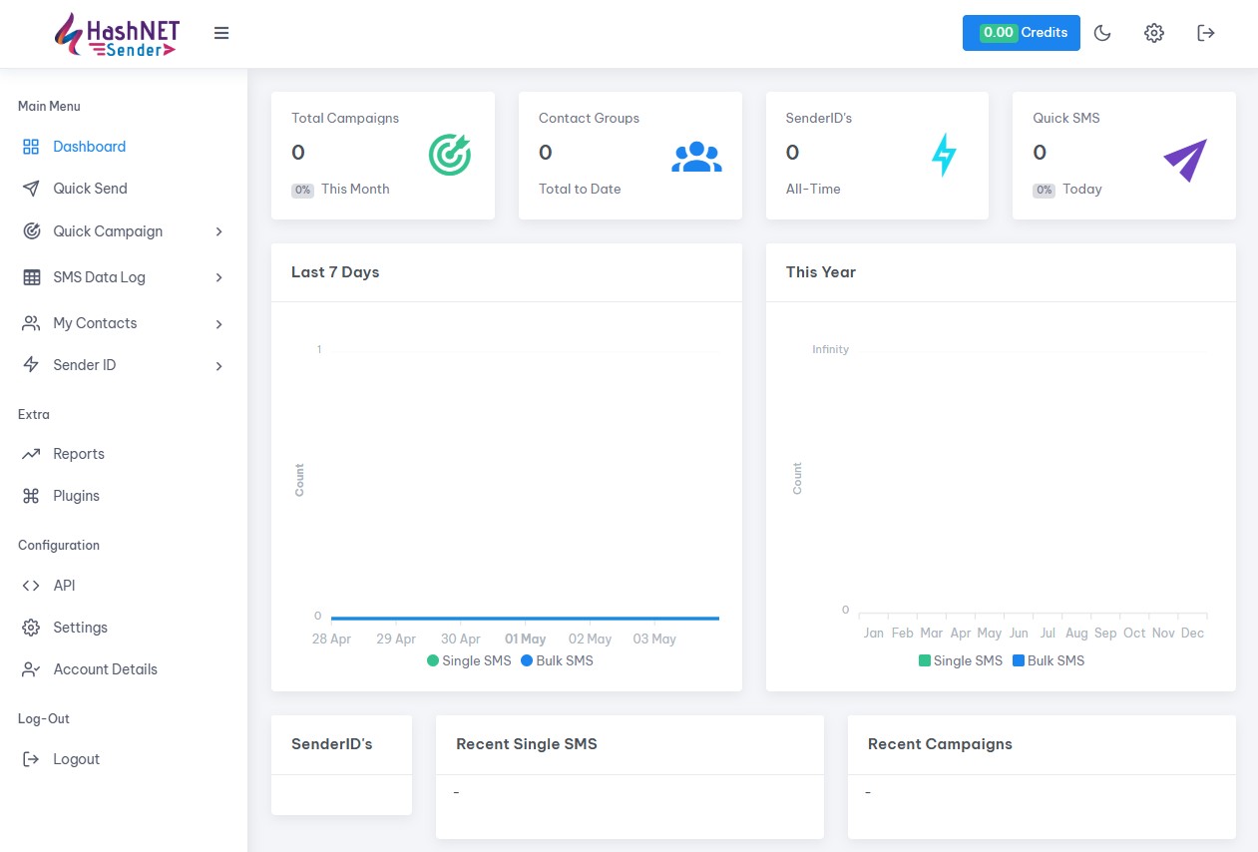This screenshot has width=1258, height=852.
Task: Toggle Single SMS series in Last 7 Days chart
Action: coord(469,660)
